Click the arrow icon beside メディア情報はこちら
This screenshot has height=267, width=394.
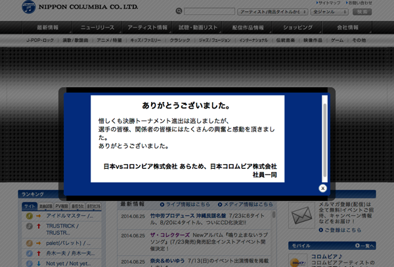tap(220, 204)
